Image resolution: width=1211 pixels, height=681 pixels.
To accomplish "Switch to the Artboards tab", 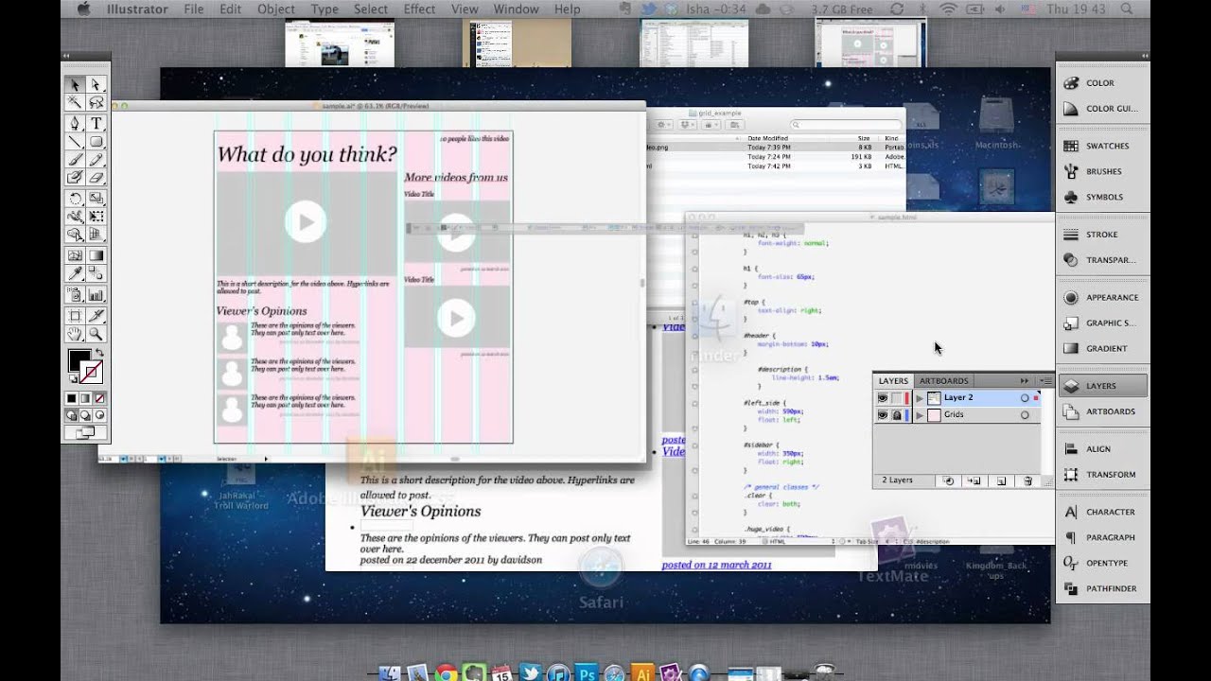I will click(x=944, y=381).
